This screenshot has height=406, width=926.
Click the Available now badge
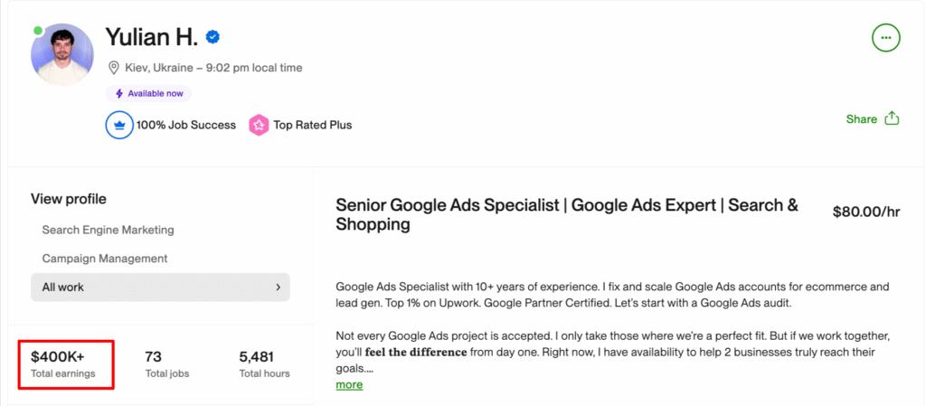[148, 93]
